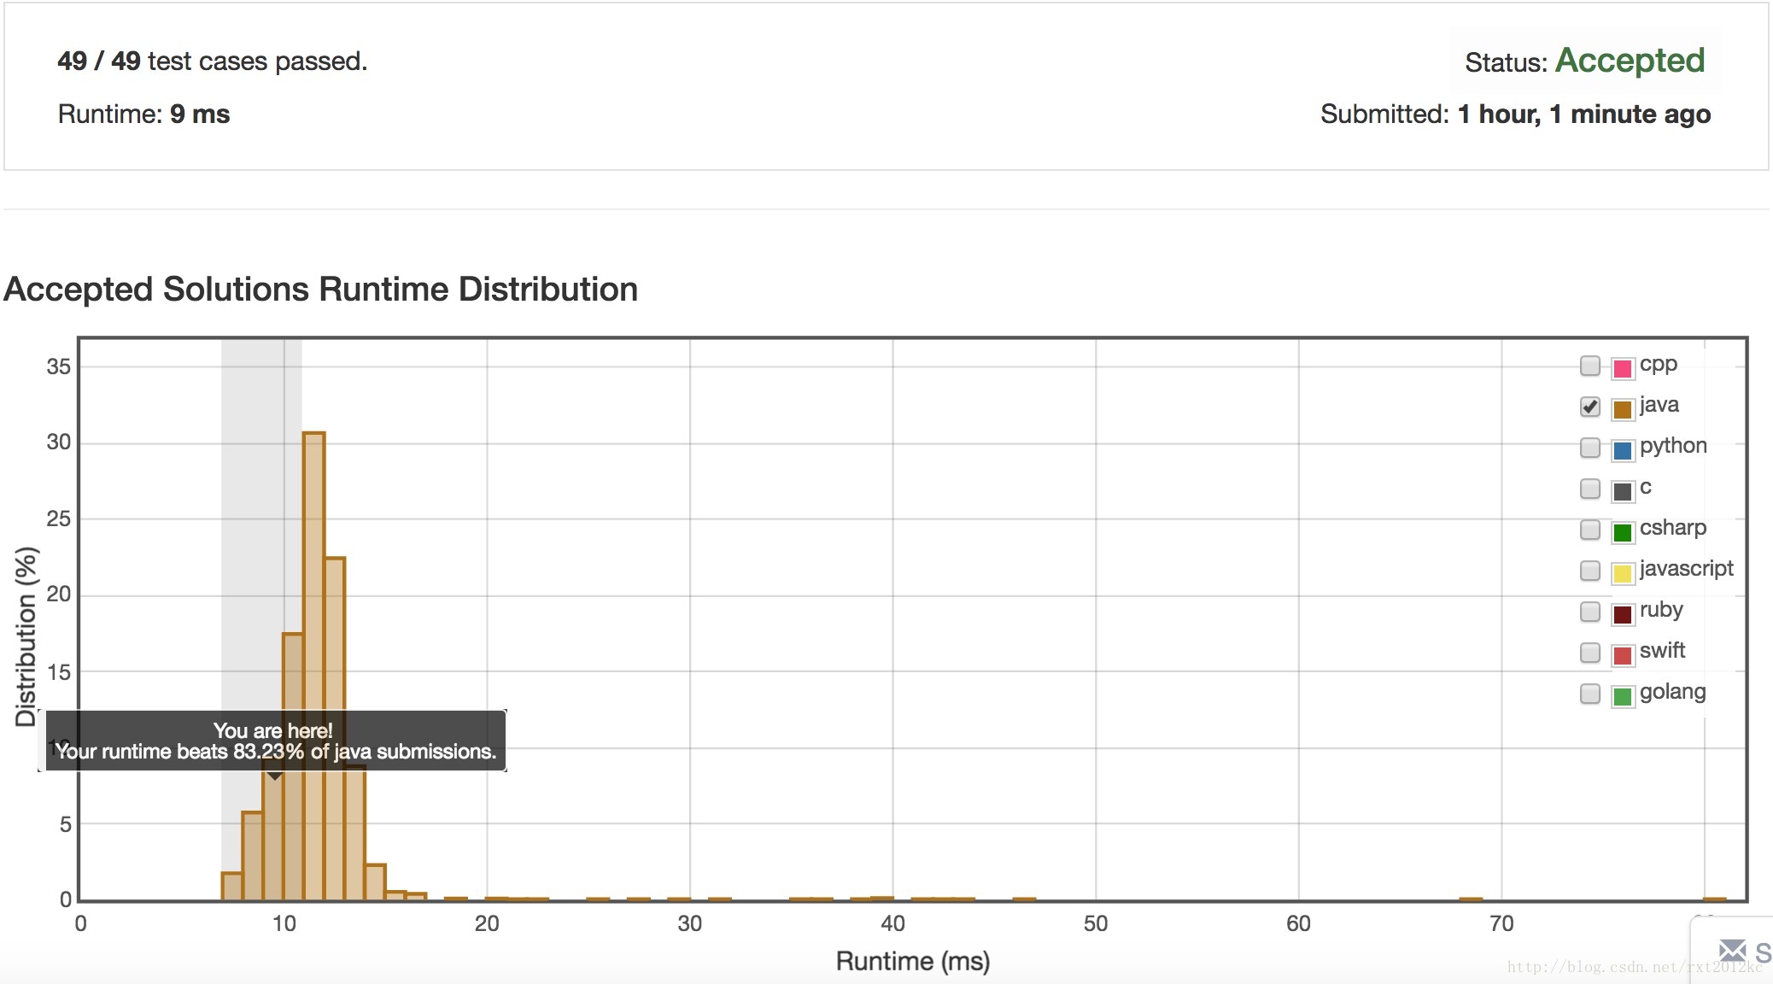The image size is (1773, 984).
Task: Click the 'Runtime: 9 ms' text
Action: pos(143,114)
